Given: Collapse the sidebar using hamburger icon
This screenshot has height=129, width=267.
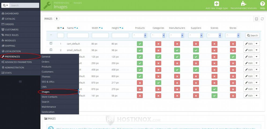Looking at the screenshot, I should tap(20, 82).
